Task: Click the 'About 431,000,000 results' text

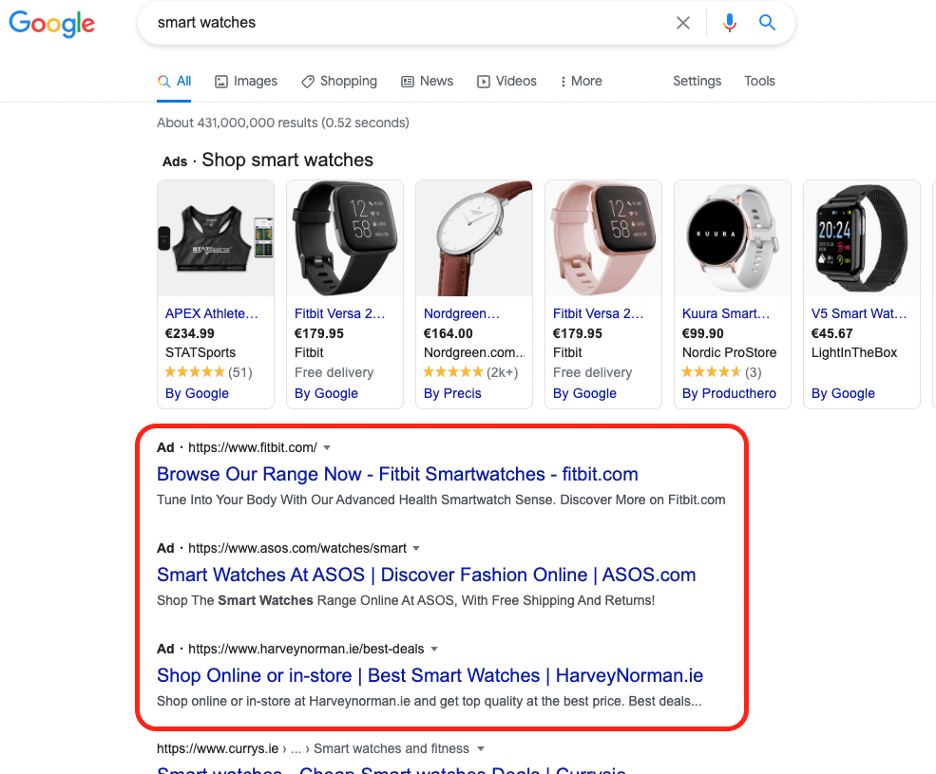Action: coord(283,123)
